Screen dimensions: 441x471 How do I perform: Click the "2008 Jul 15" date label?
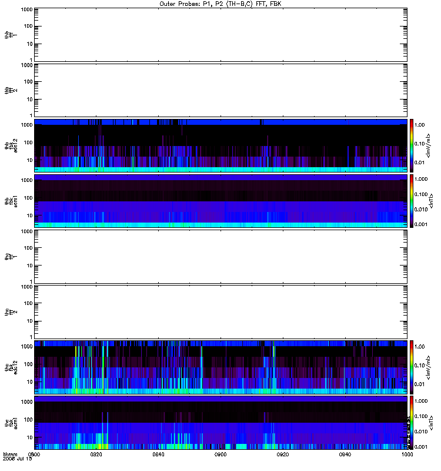pos(18,459)
